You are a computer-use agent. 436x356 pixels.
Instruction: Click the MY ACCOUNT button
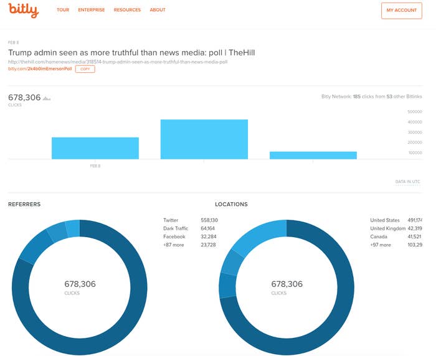tap(402, 11)
